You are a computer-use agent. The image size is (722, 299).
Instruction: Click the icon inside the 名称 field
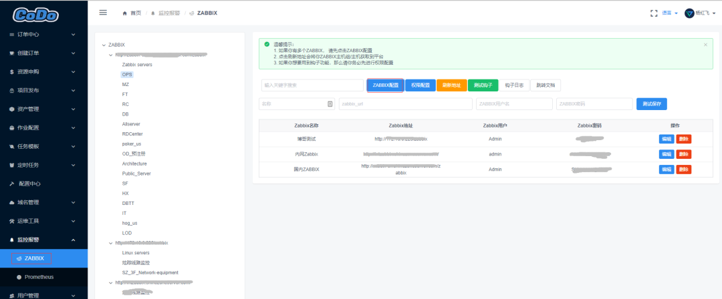pos(330,103)
